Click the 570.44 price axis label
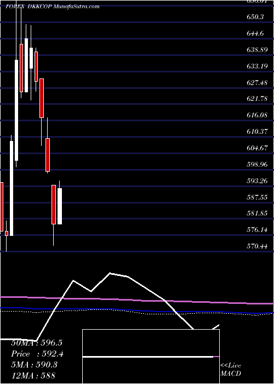 [x=257, y=246]
